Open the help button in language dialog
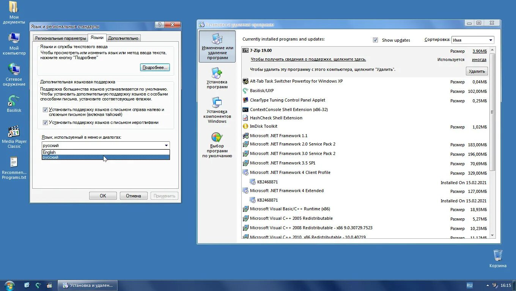Viewport: 516px width, 291px height. 160,25
